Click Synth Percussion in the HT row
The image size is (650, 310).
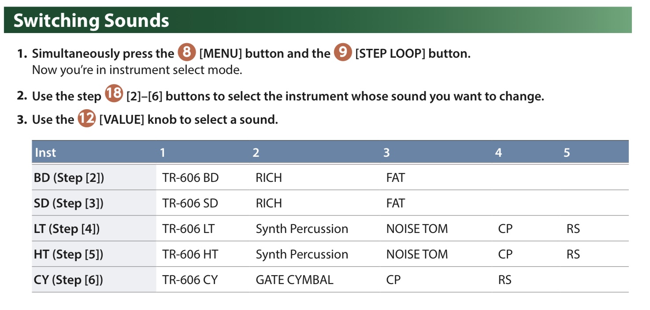click(x=302, y=255)
